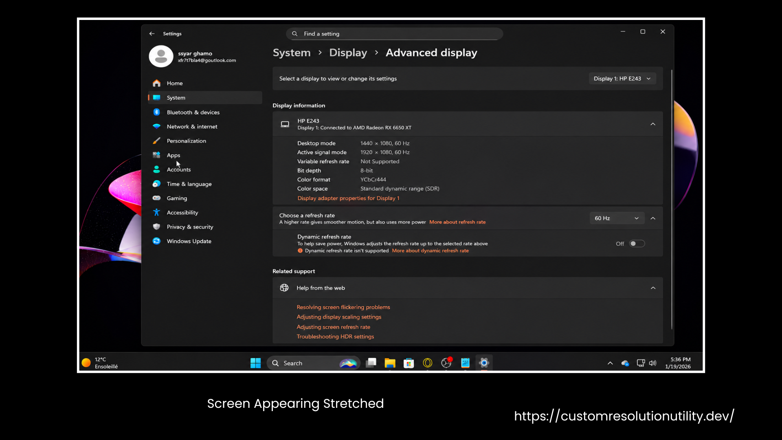
Task: Click the Accessibility figure icon
Action: pyautogui.click(x=156, y=212)
